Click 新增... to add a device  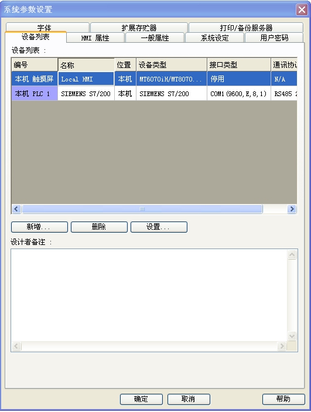[39, 227]
